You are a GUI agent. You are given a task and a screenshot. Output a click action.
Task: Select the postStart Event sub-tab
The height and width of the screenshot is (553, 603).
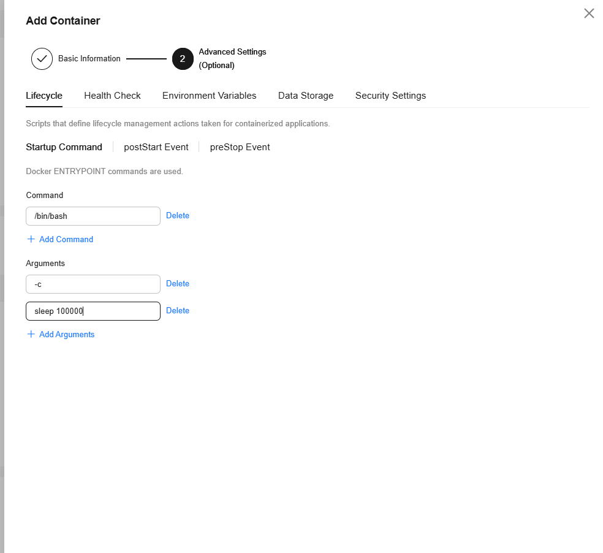pyautogui.click(x=156, y=147)
